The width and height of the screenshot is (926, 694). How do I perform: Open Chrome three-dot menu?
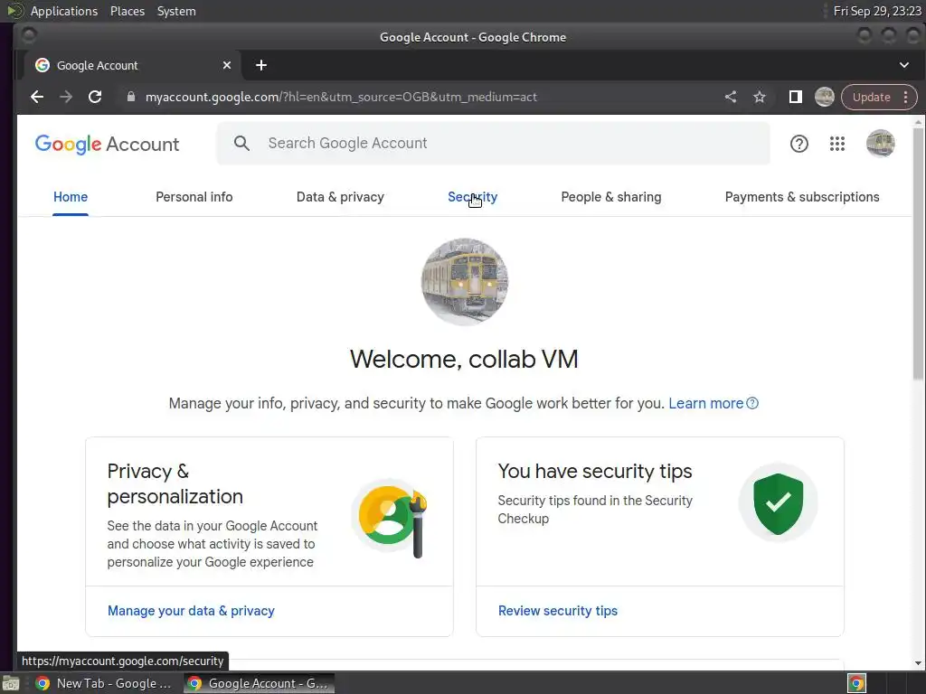coord(905,97)
